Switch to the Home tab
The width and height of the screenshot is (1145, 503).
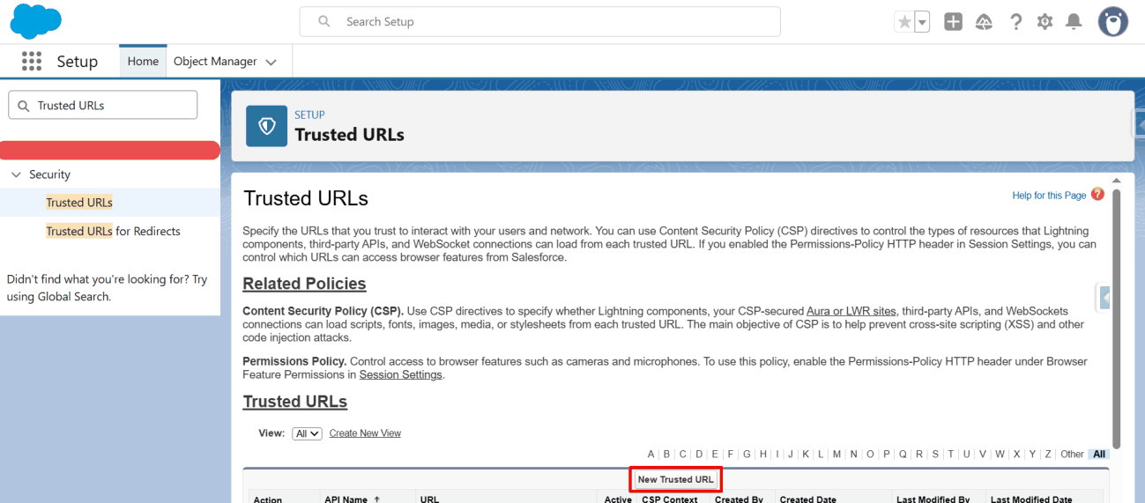click(x=143, y=61)
